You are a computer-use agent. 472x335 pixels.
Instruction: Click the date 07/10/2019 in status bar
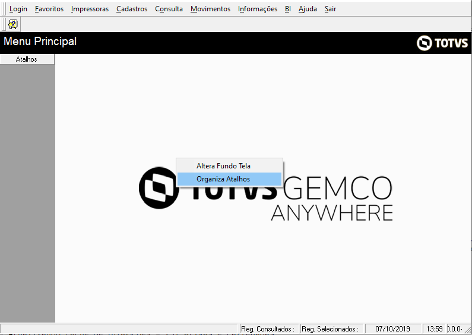(x=392, y=328)
